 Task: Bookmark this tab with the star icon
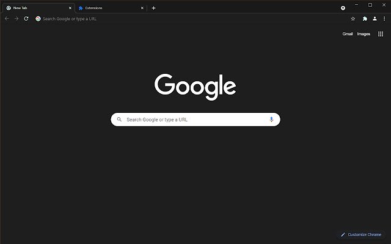pyautogui.click(x=353, y=19)
